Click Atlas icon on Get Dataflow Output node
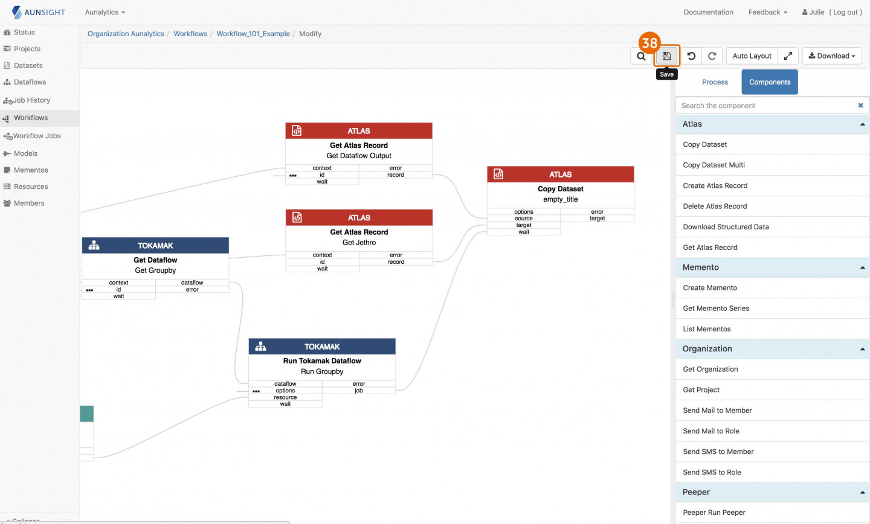 pos(297,130)
